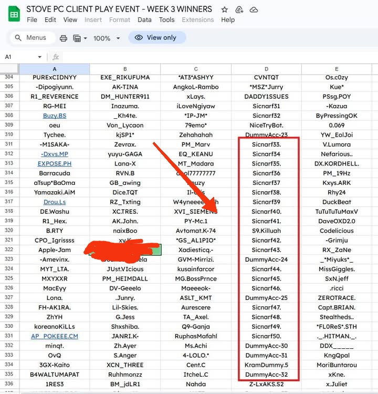Open the EXPOSE.PH hyperlink
Image resolution: width=378 pixels, height=394 pixels.
(55, 163)
